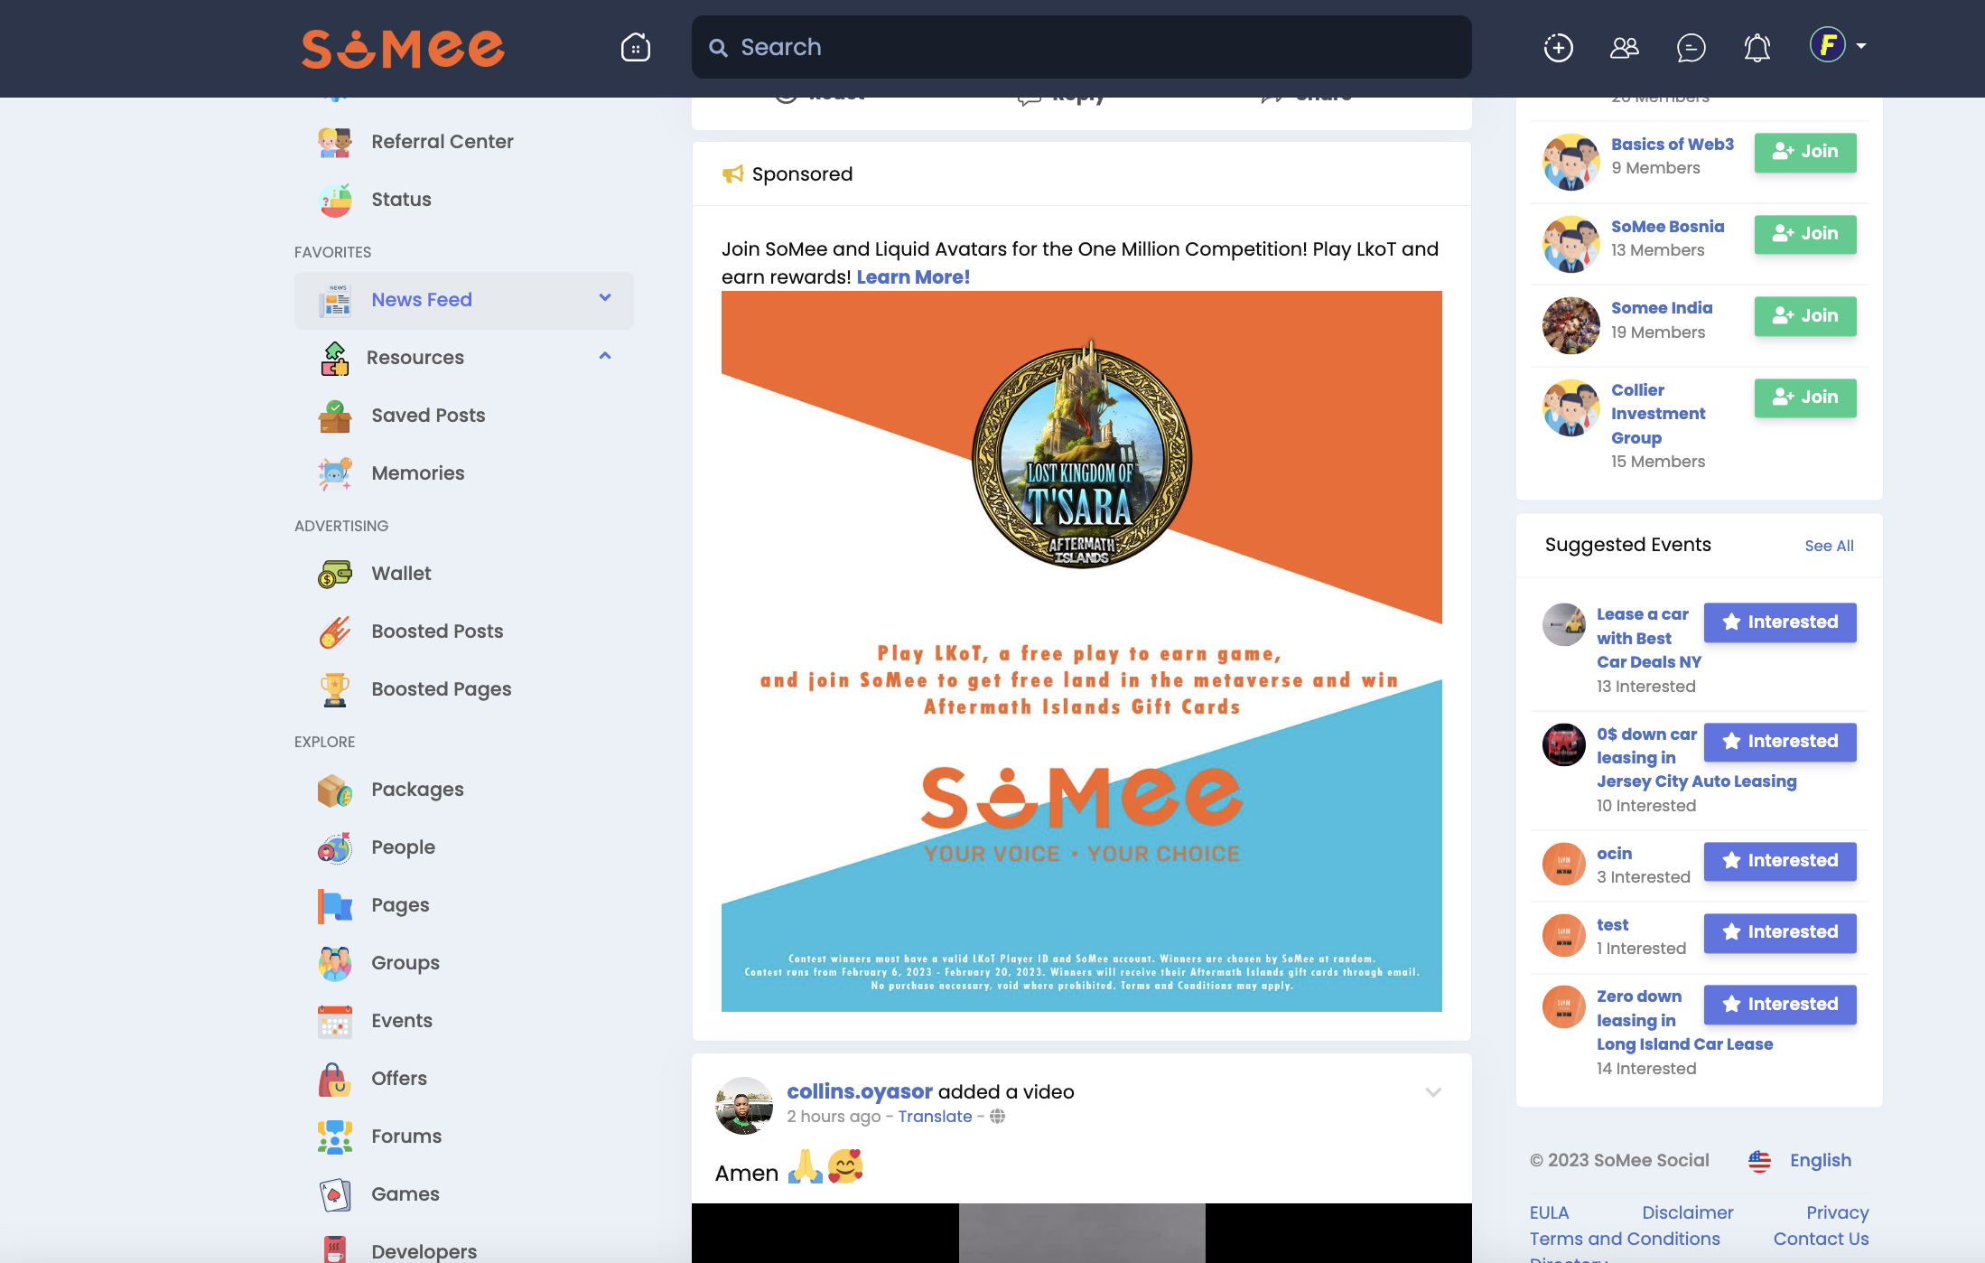
Task: Join the SoMee Bosnia group
Action: tap(1804, 234)
